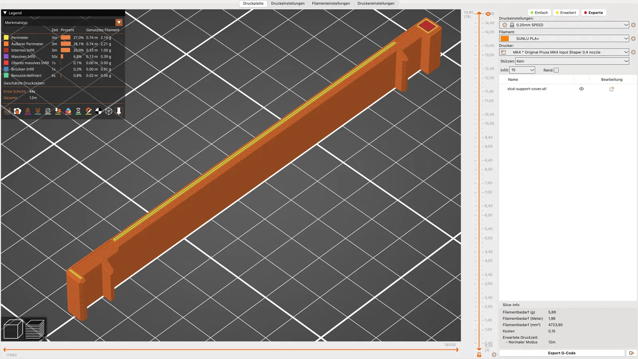638x359 pixels.
Task: Select xlcd-support-cover.stl in object list
Action: 527,89
